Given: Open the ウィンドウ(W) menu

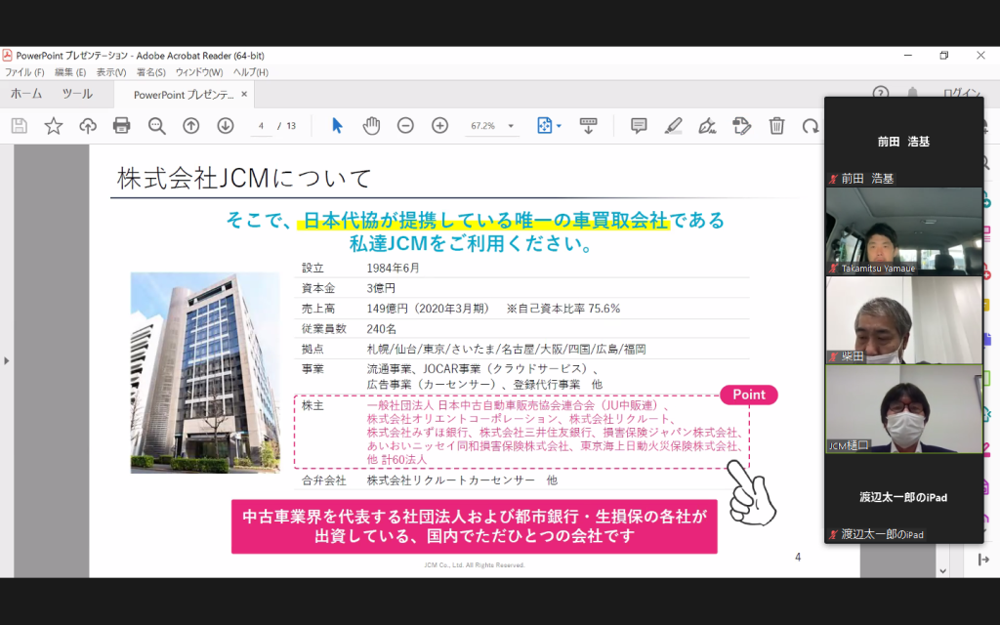Looking at the screenshot, I should point(199,72).
